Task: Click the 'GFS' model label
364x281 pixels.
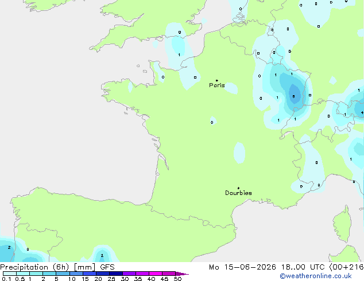Action: [x=107, y=267]
